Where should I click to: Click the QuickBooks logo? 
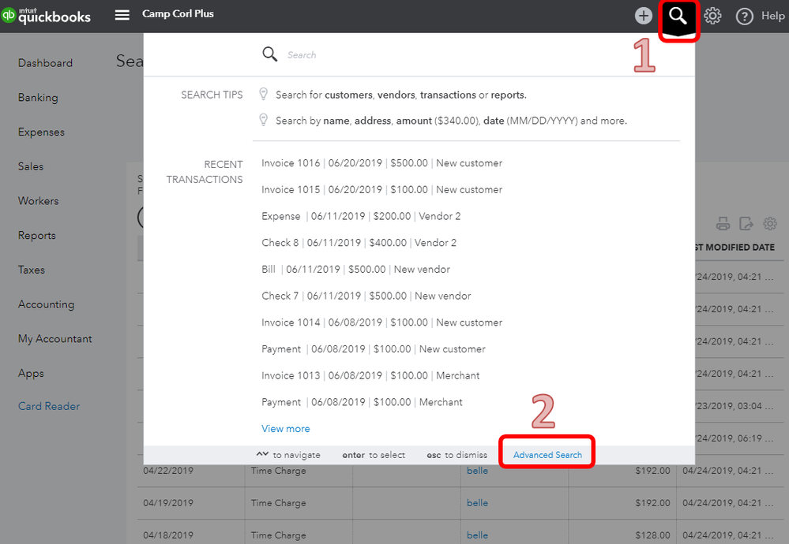coord(46,16)
